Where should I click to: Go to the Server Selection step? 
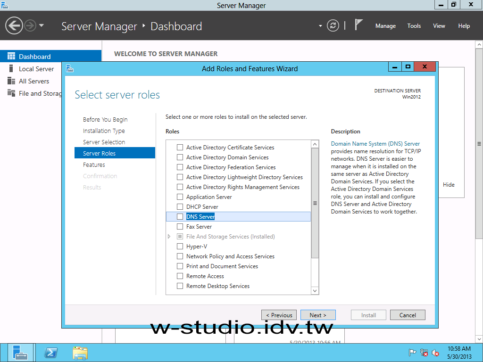(x=104, y=142)
